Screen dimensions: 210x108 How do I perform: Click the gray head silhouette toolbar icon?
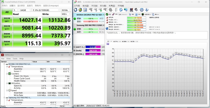[x=111, y=10]
